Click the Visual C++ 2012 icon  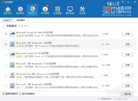pyautogui.click(x=12, y=55)
